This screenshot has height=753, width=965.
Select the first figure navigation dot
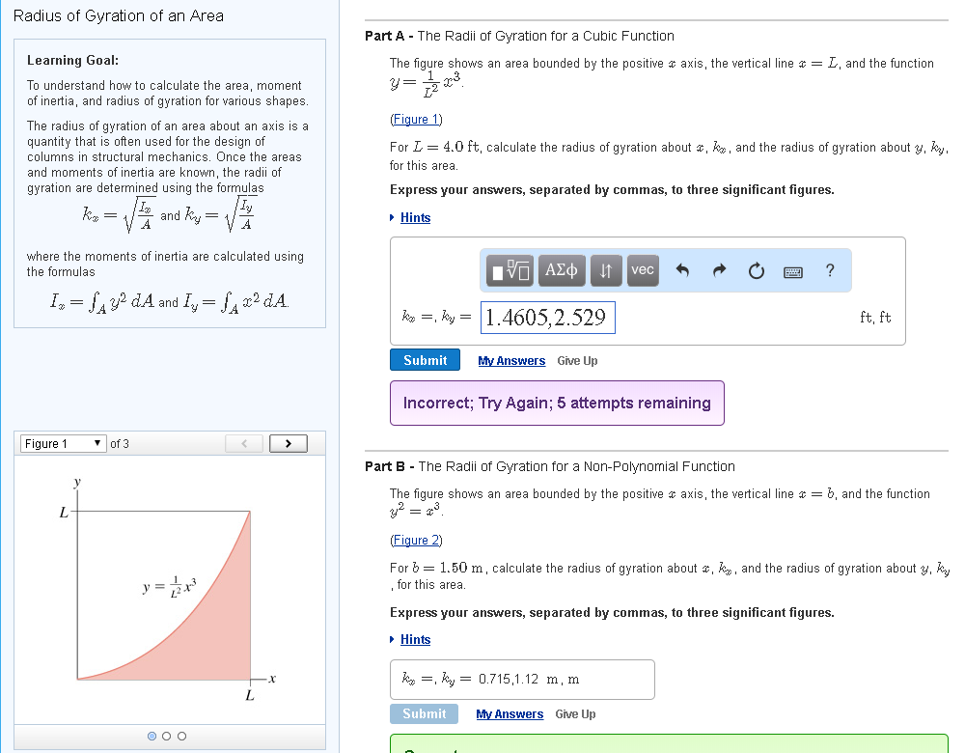152,736
